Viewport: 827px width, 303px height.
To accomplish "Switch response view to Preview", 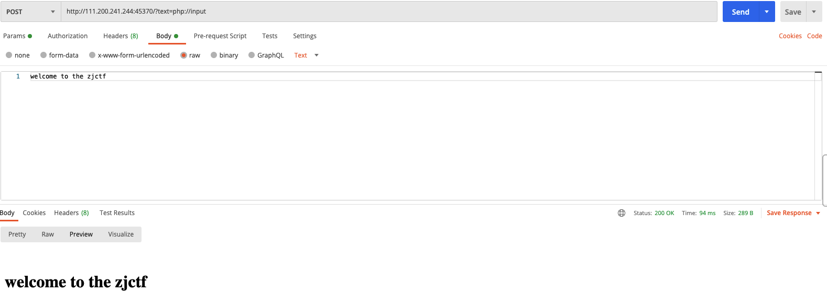I will pyautogui.click(x=81, y=234).
